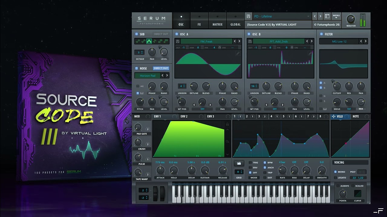Click the NOISE DIRECT OUT button
387x217 pixels.
(x=161, y=68)
